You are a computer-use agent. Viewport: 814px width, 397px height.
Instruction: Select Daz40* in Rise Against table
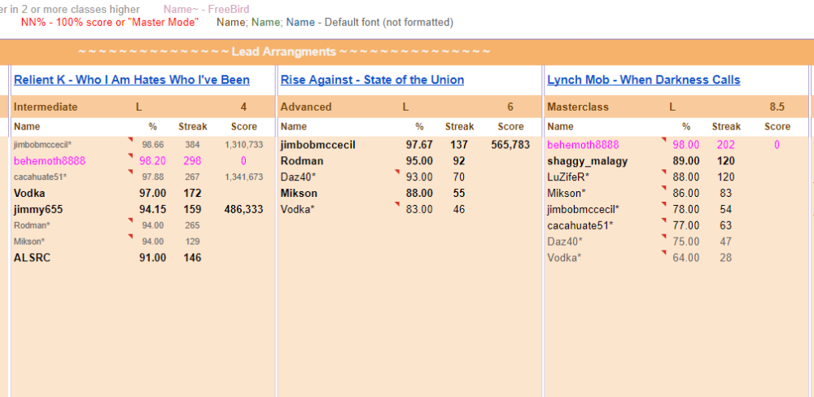click(x=298, y=177)
